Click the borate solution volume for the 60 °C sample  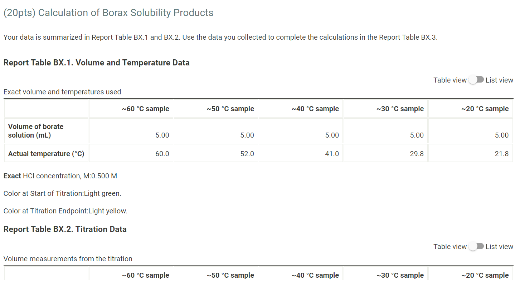[164, 135]
